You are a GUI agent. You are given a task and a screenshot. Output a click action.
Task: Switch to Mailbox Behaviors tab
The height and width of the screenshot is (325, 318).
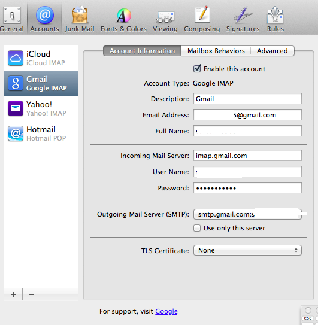click(x=216, y=51)
